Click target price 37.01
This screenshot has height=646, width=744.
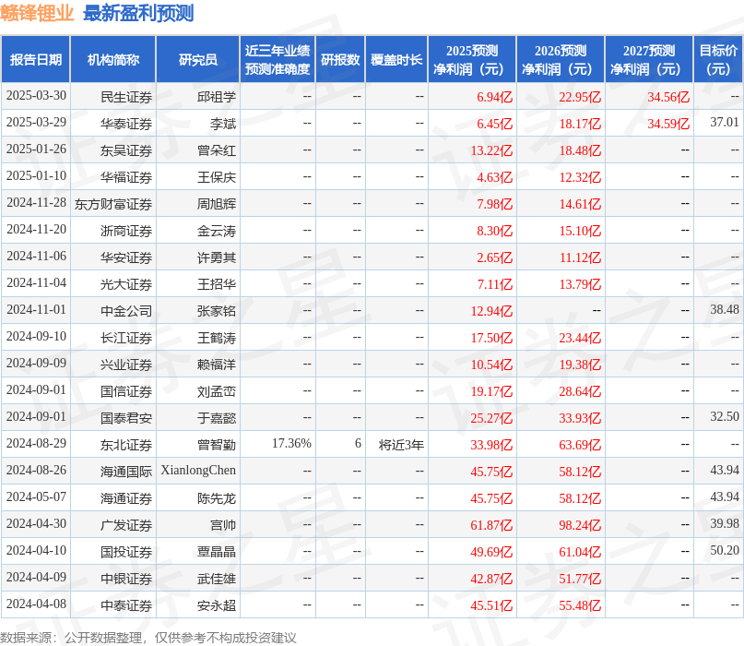tap(725, 123)
